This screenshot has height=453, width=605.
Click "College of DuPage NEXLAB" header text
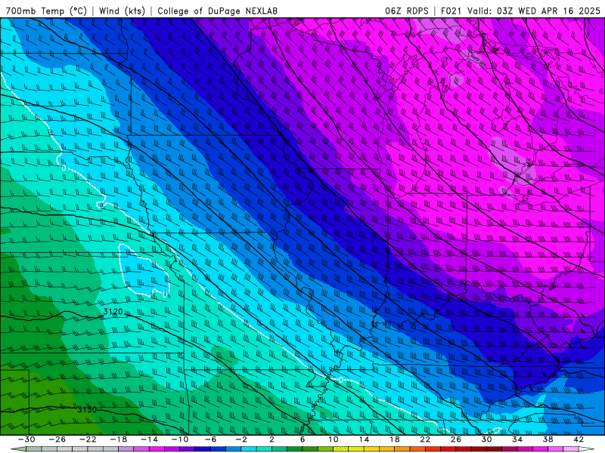pyautogui.click(x=217, y=11)
